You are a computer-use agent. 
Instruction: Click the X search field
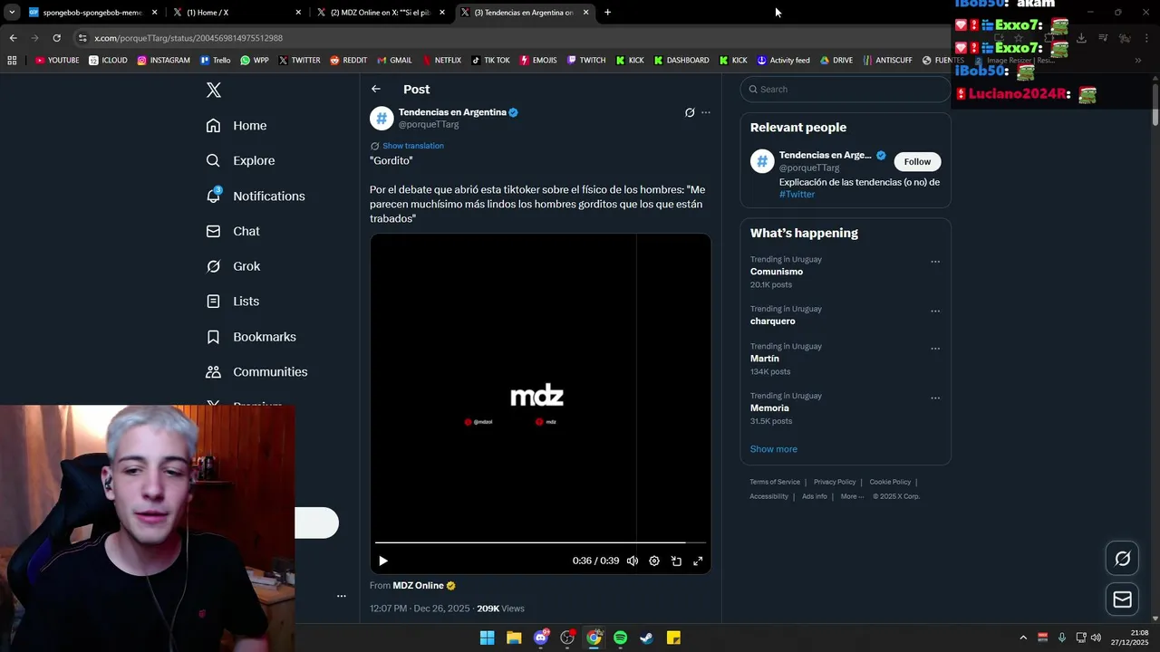click(845, 89)
